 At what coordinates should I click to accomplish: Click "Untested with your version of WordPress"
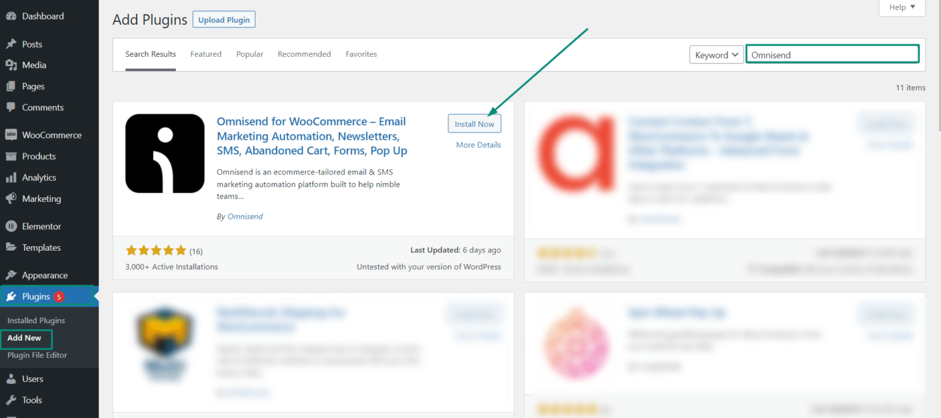429,266
